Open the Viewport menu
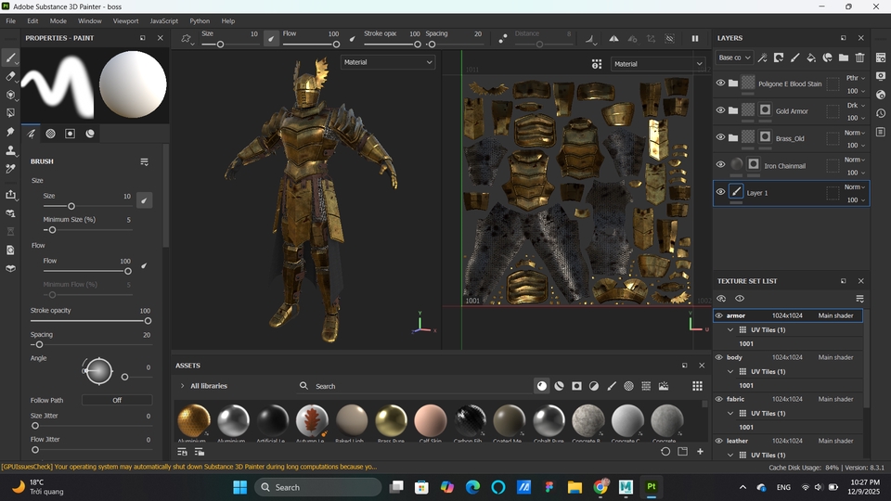This screenshot has width=891, height=501. point(125,20)
